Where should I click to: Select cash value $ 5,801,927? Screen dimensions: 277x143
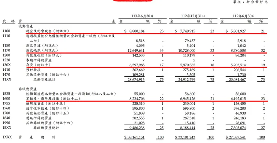[236, 31]
